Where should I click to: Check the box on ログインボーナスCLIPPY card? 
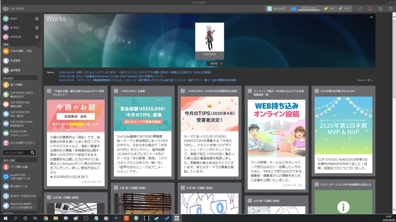[317, 184]
